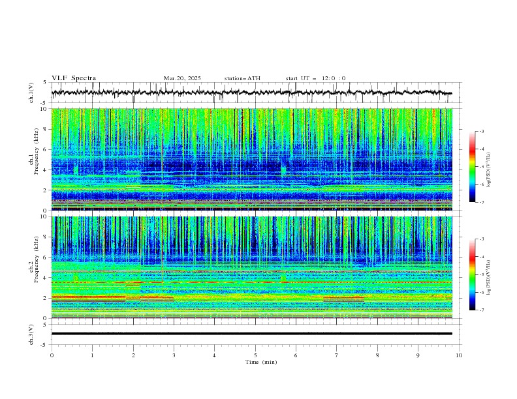Click the ch.1 spectrogram color bar

click(472, 167)
